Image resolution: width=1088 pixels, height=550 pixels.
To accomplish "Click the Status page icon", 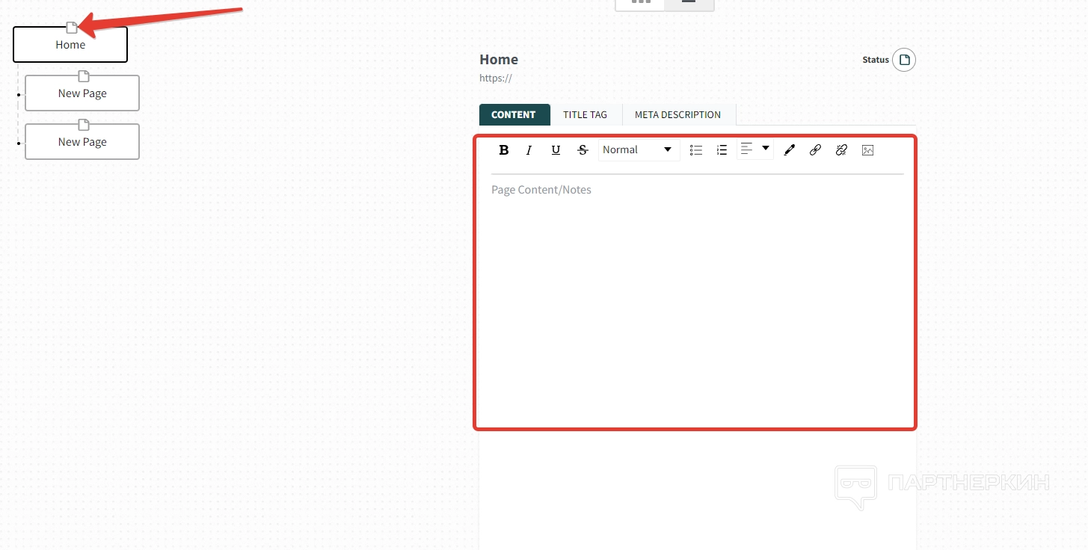I will [904, 60].
